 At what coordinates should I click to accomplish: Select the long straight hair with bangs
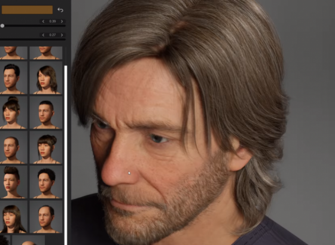(13, 217)
